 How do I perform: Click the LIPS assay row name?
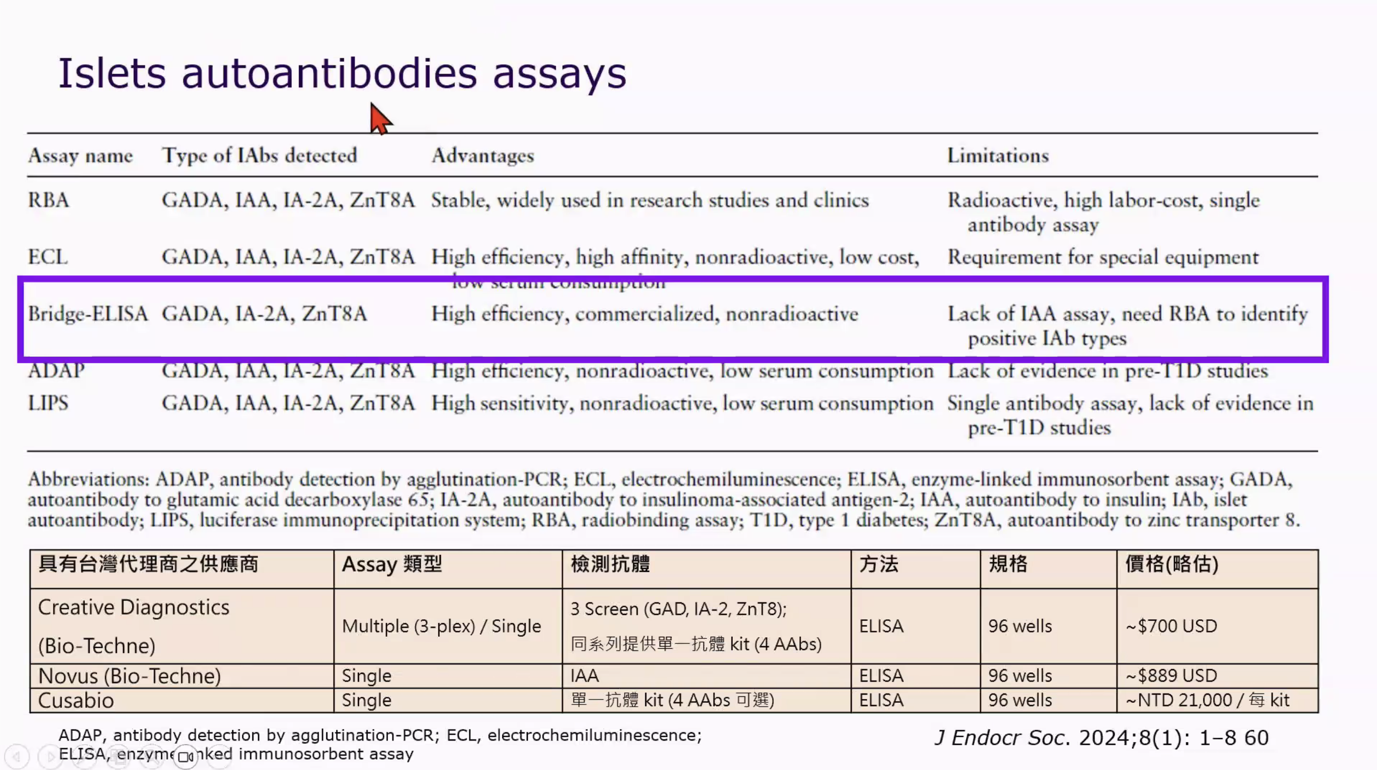[x=48, y=404]
